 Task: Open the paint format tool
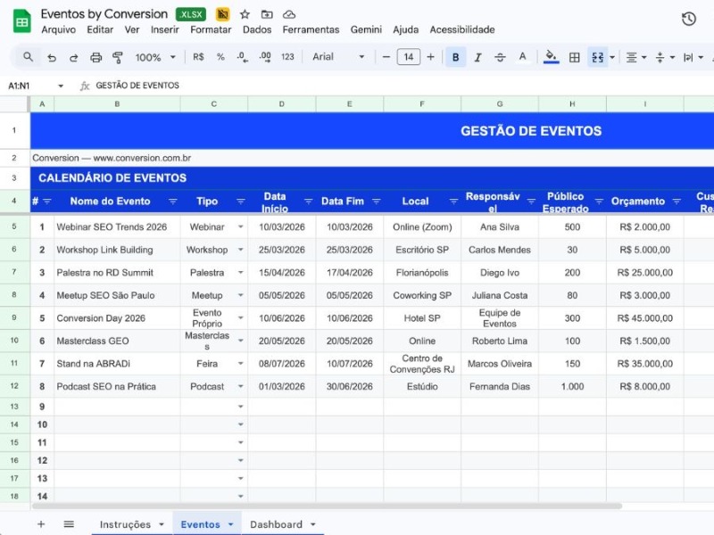(x=117, y=57)
